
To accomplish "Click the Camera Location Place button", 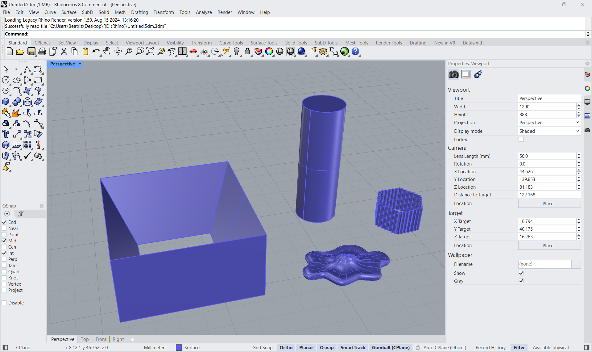I will [549, 204].
